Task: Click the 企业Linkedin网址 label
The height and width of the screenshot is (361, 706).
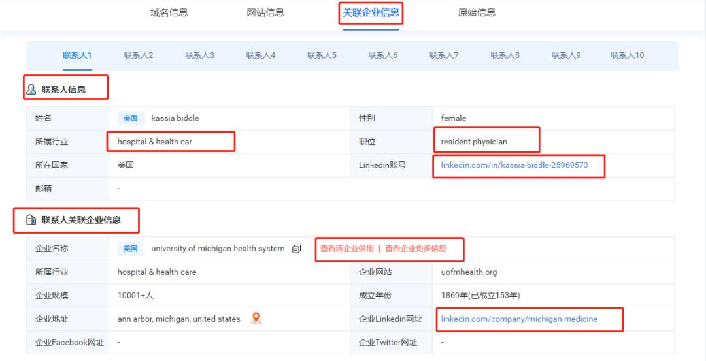Action: [x=390, y=319]
